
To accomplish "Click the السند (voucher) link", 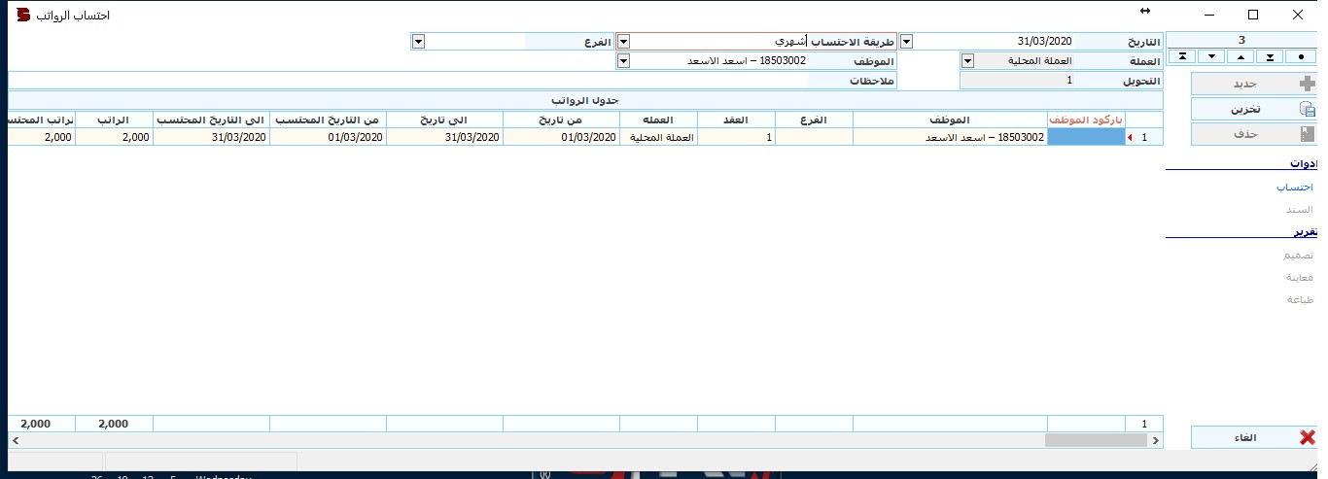I will click(1300, 209).
